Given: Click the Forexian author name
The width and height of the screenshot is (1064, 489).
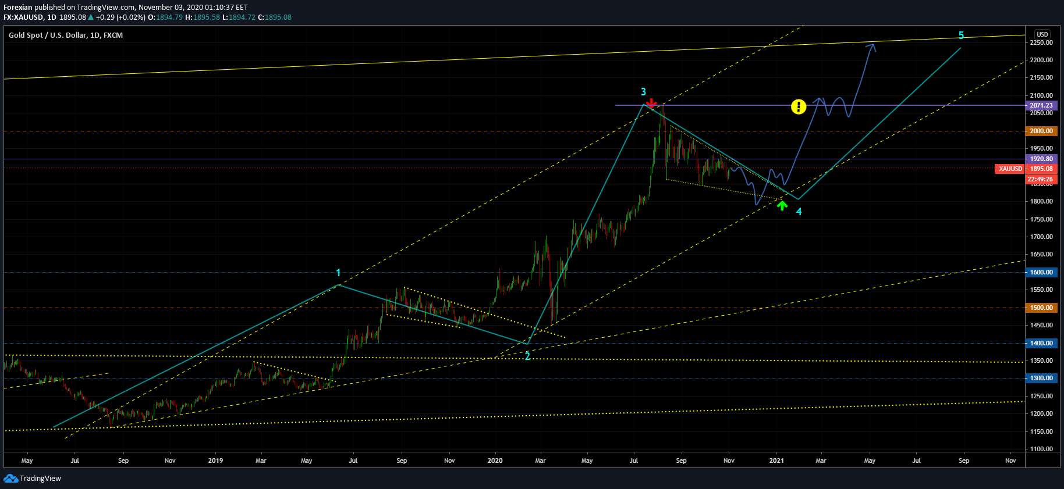Looking at the screenshot, I should (18, 8).
